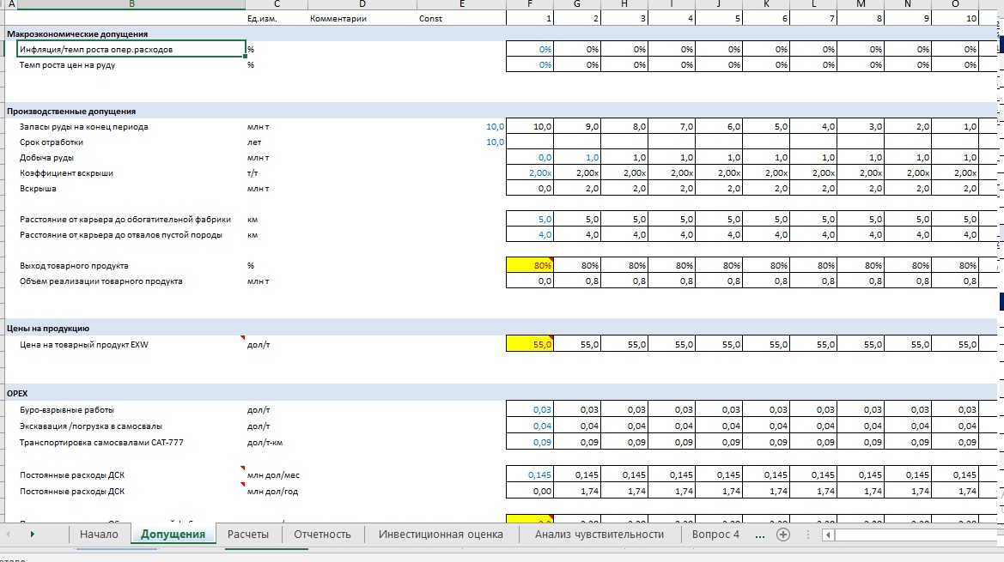This screenshot has width=1004, height=562.
Task: Click the Транспортировка 0,09 value in period 1
Action: 530,443
